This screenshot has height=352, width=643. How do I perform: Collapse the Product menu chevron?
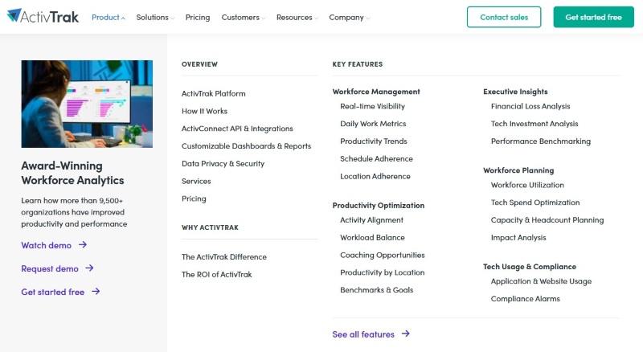pyautogui.click(x=123, y=18)
